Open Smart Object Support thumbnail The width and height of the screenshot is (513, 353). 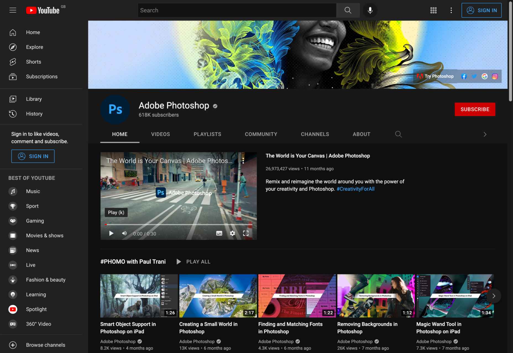coord(139,296)
